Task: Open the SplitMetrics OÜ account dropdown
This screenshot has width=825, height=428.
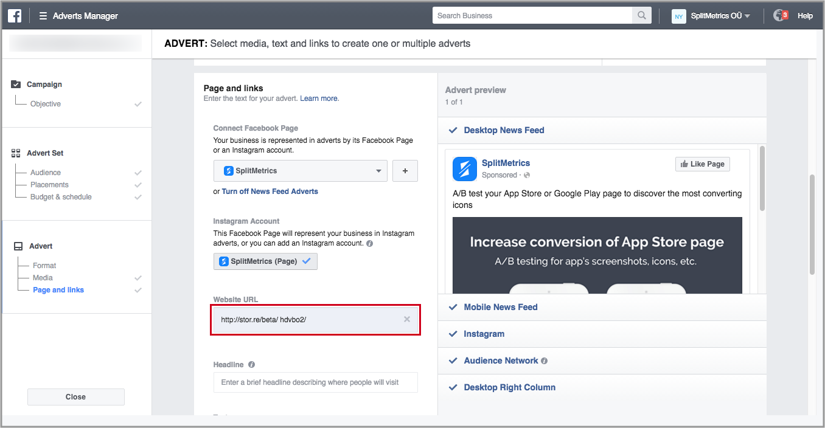Action: click(x=720, y=16)
